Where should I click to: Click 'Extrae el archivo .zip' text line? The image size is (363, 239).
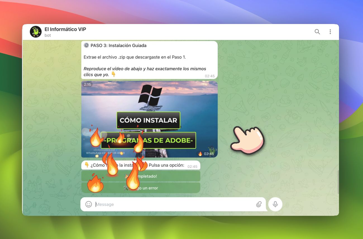point(135,57)
